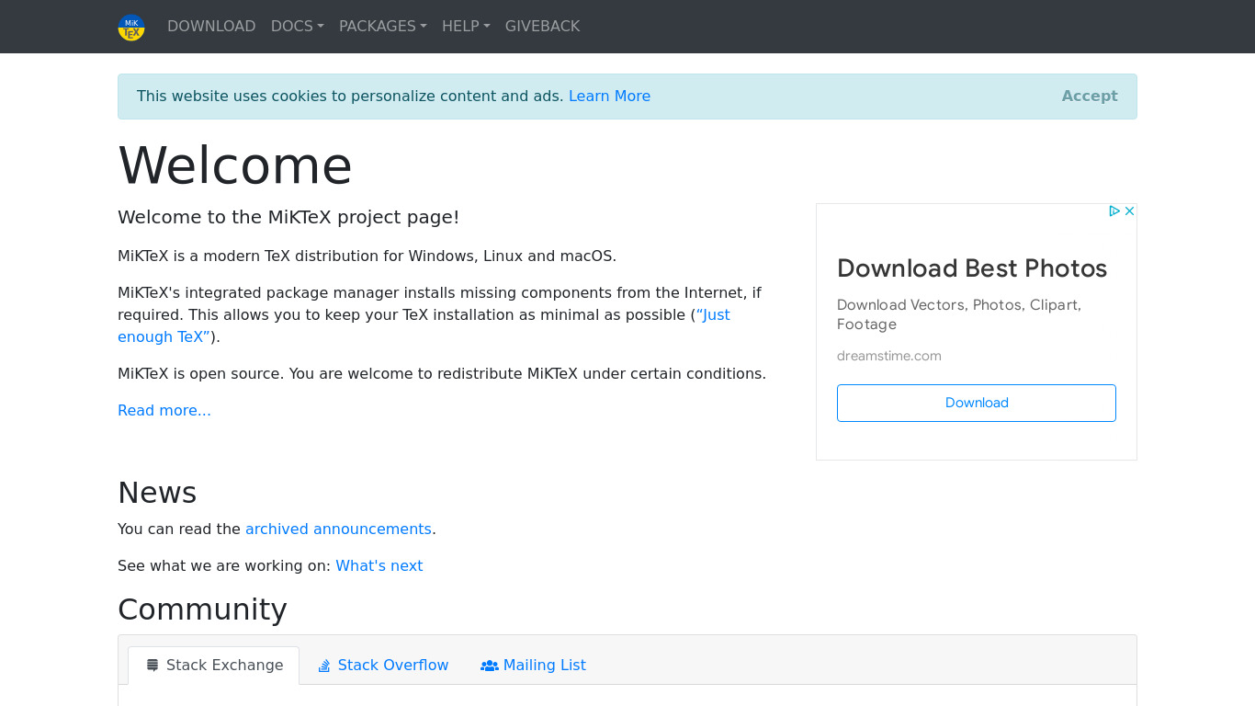Expand the DOCS dropdown menu
Screen dimensions: 1255x706
(x=298, y=26)
